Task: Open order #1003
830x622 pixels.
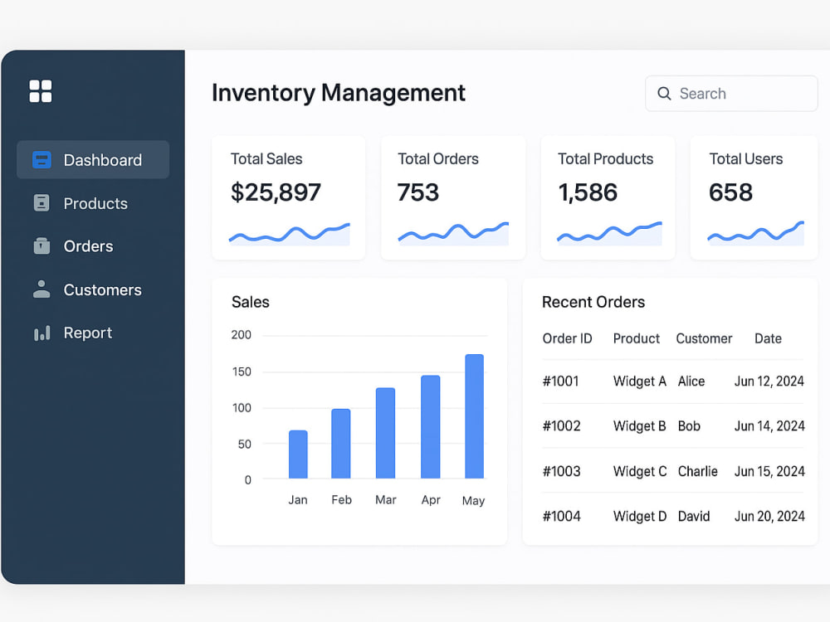Action: click(x=561, y=471)
